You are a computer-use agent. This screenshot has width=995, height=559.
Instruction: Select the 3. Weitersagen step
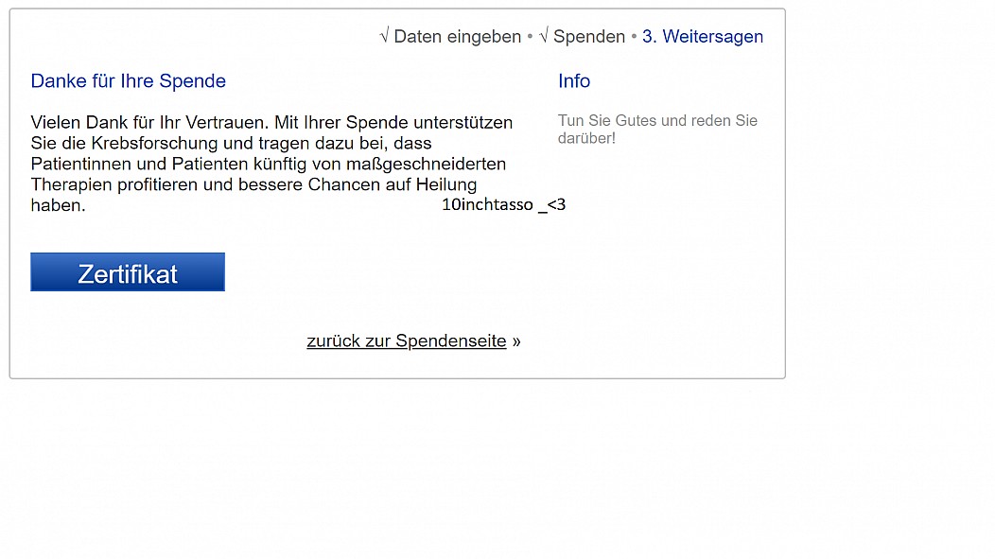pos(703,37)
